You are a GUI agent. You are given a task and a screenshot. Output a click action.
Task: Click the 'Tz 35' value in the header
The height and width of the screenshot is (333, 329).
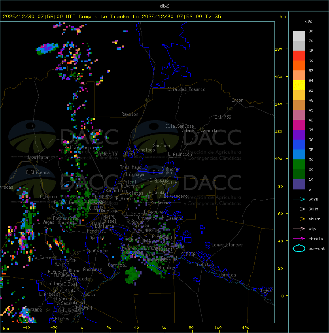point(213,17)
